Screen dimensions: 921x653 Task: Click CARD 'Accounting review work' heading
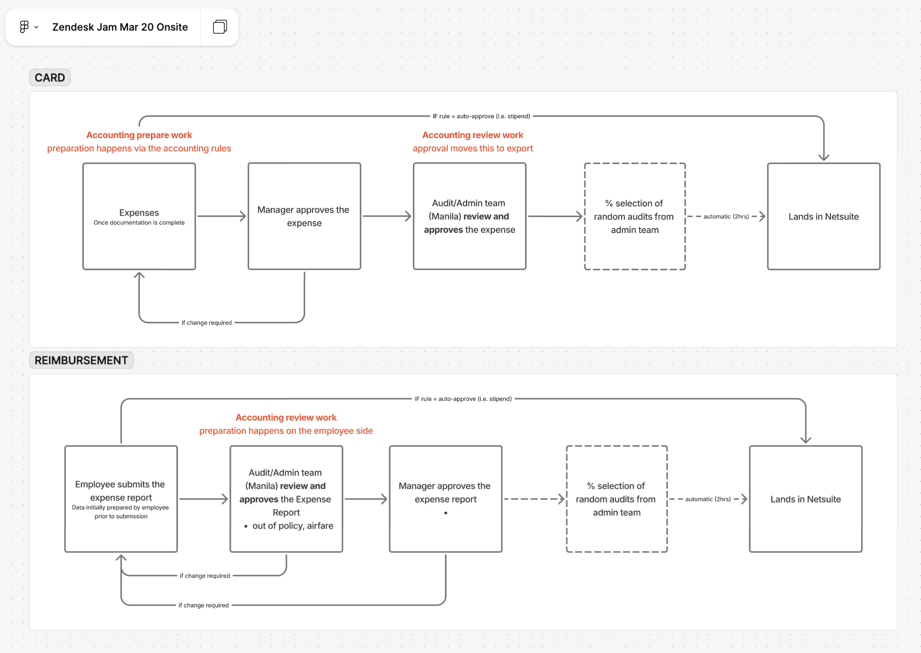pyautogui.click(x=473, y=135)
